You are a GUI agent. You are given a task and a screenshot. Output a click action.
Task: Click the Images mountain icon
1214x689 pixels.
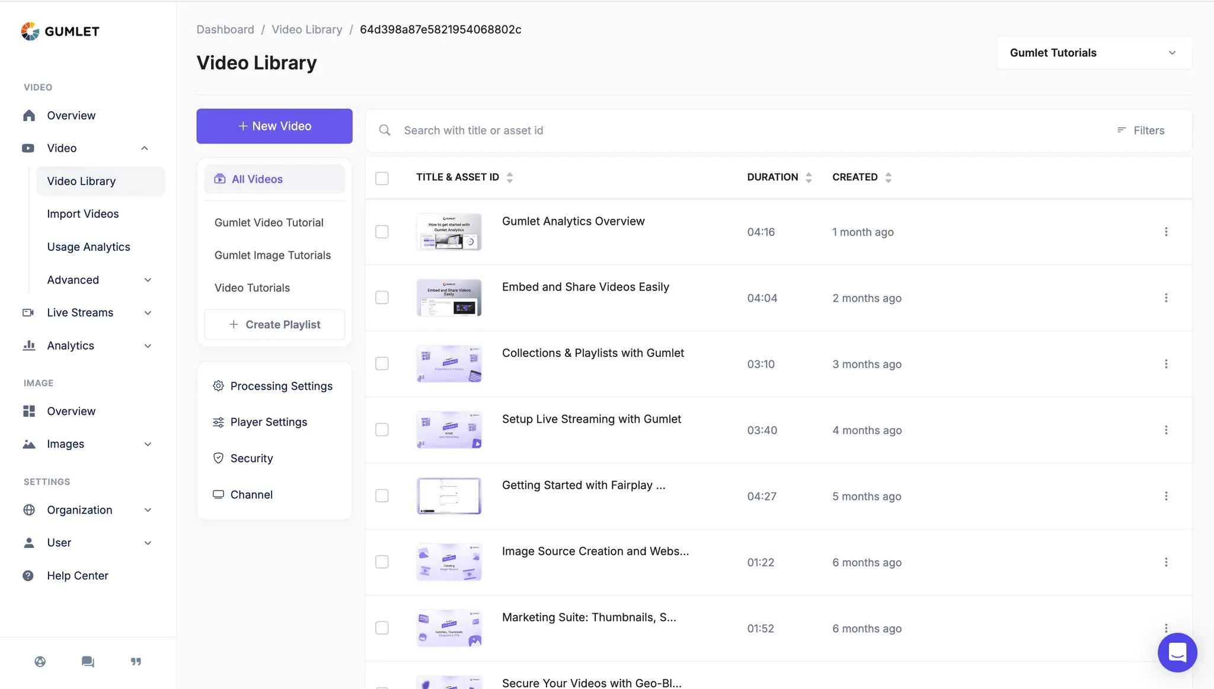[29, 444]
